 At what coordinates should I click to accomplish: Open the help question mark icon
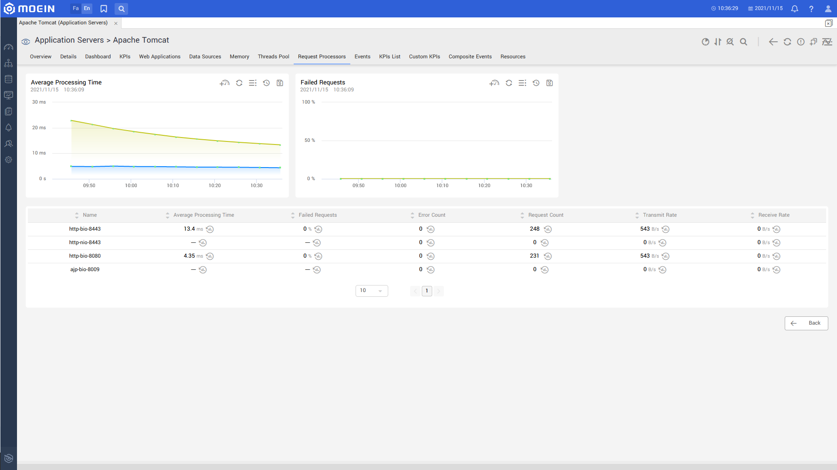811,9
